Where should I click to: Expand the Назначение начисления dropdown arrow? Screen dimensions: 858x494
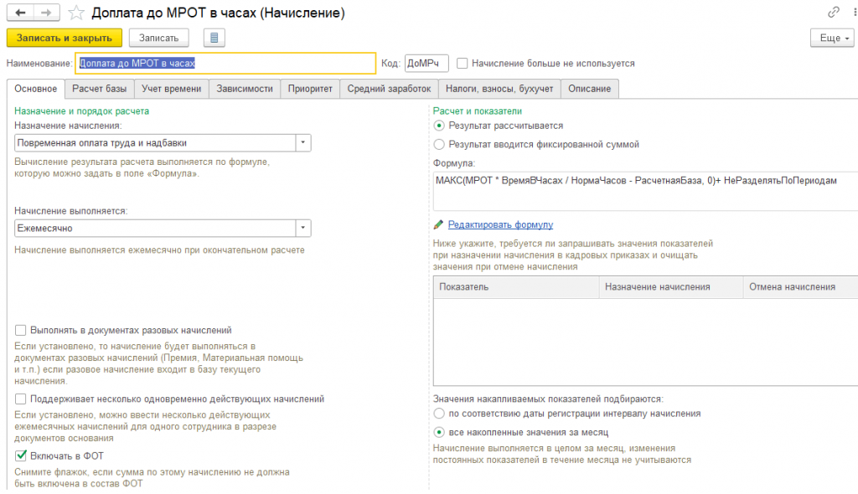coord(303,143)
